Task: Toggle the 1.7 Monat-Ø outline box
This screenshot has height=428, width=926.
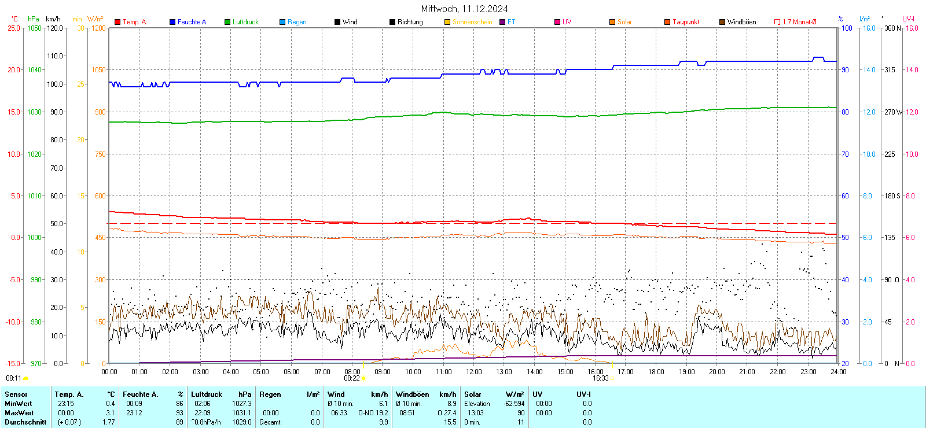Action: coord(777,22)
